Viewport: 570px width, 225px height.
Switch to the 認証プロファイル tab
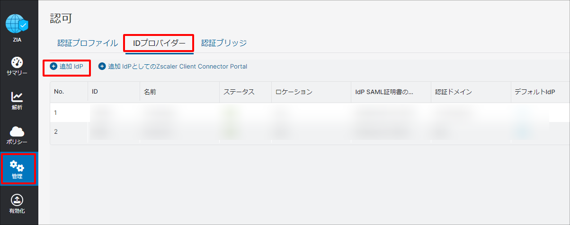pos(88,43)
